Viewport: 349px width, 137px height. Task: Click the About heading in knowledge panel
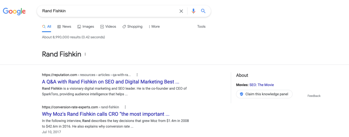pyautogui.click(x=242, y=75)
